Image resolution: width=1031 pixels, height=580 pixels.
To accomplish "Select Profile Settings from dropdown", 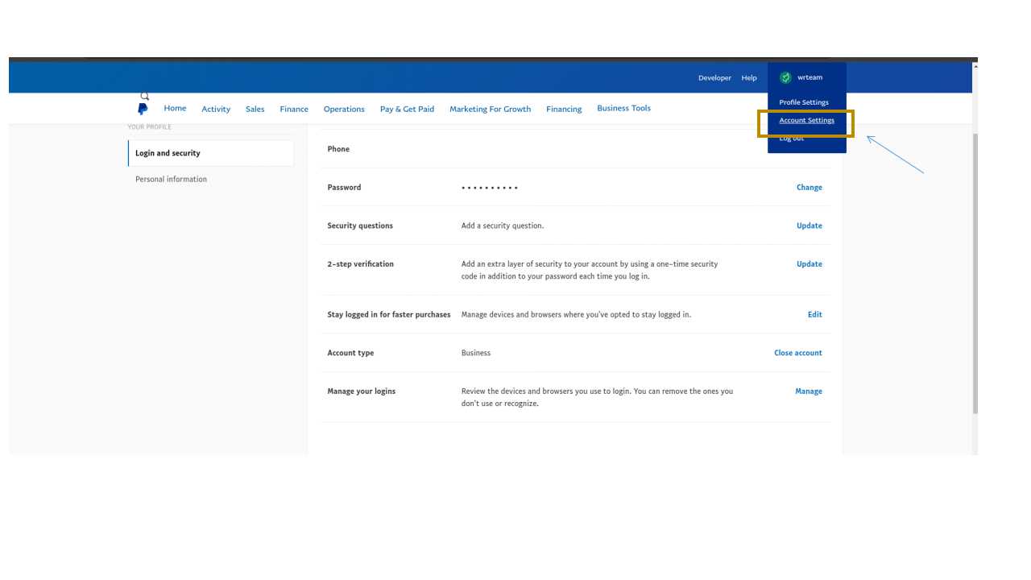I will click(x=804, y=102).
